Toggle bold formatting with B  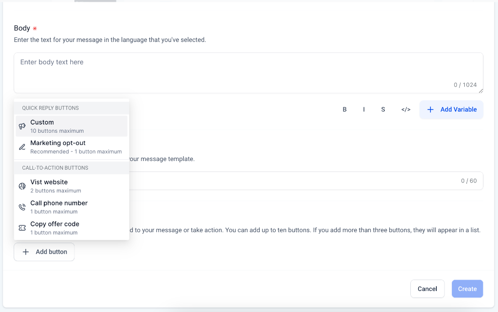pyautogui.click(x=345, y=109)
